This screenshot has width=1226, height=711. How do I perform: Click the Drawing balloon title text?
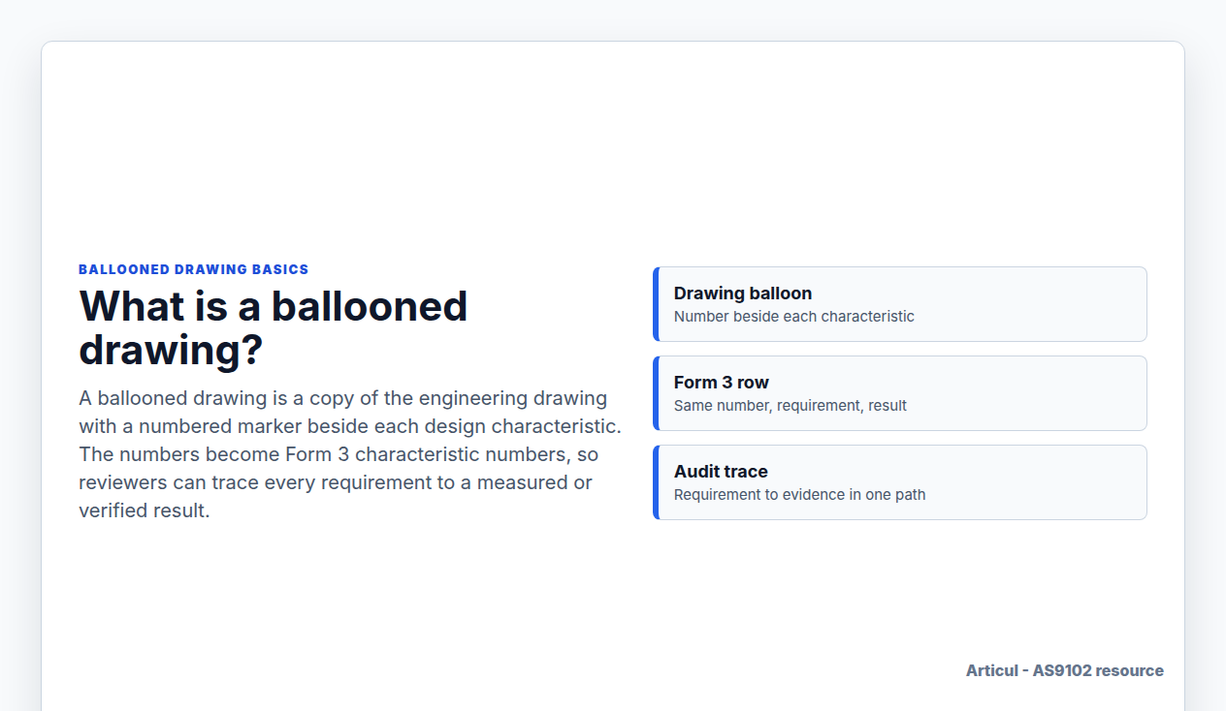click(743, 294)
